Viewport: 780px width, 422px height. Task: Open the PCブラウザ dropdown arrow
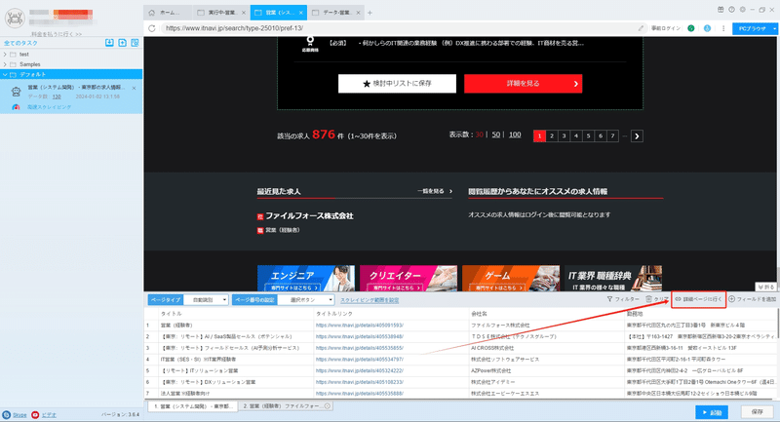[x=774, y=29]
